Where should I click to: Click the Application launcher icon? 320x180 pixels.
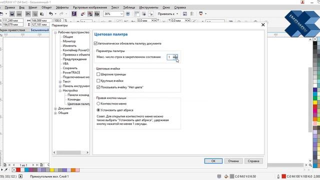pyautogui.click(x=201, y=14)
